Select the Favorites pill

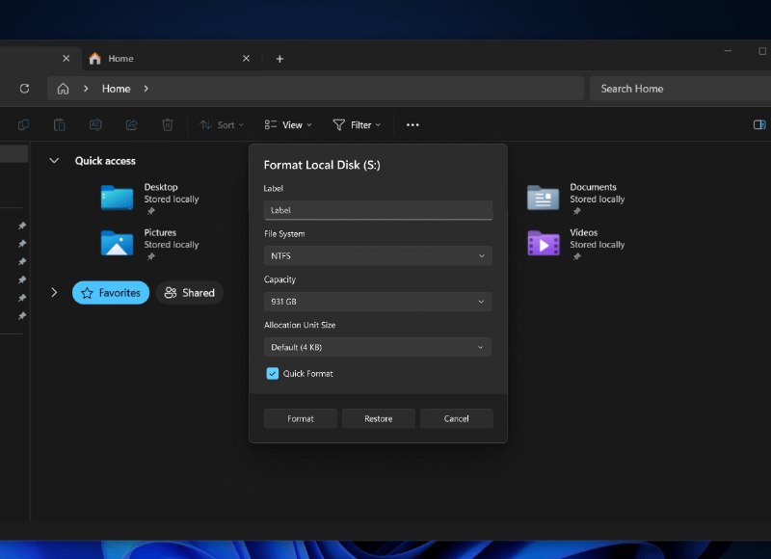111,293
